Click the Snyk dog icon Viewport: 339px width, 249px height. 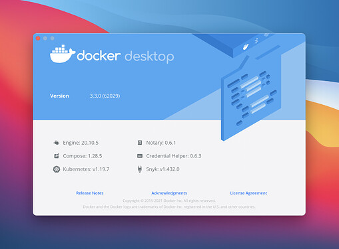(140, 169)
